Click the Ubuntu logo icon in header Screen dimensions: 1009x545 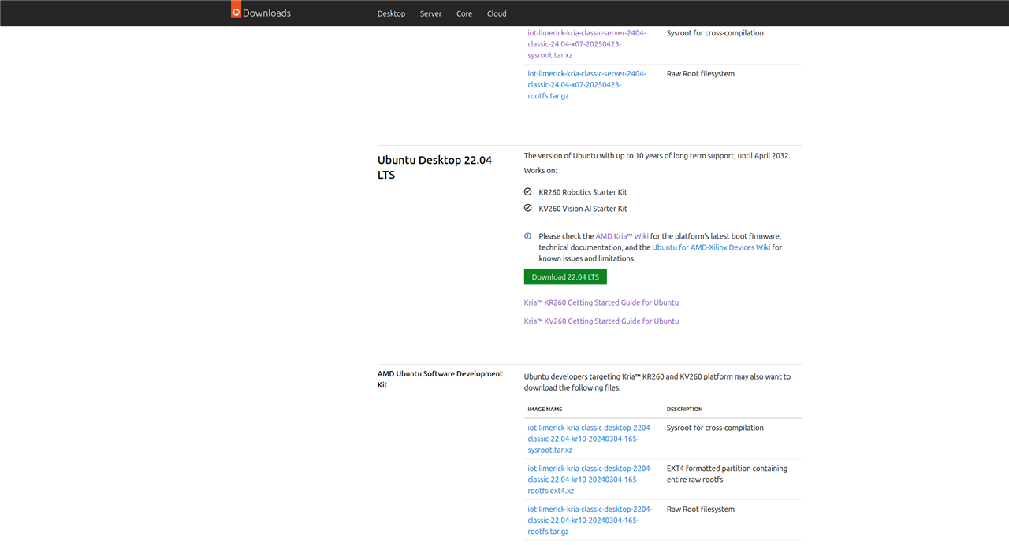tap(236, 11)
